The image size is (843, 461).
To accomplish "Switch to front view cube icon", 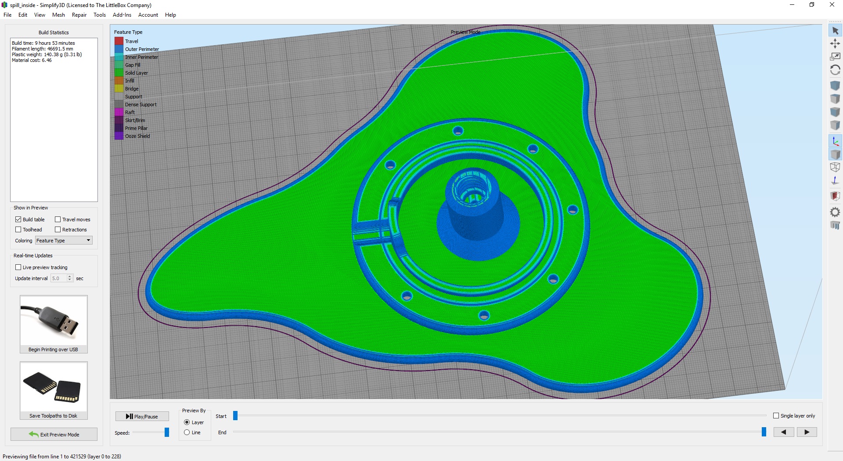I will pos(835,112).
